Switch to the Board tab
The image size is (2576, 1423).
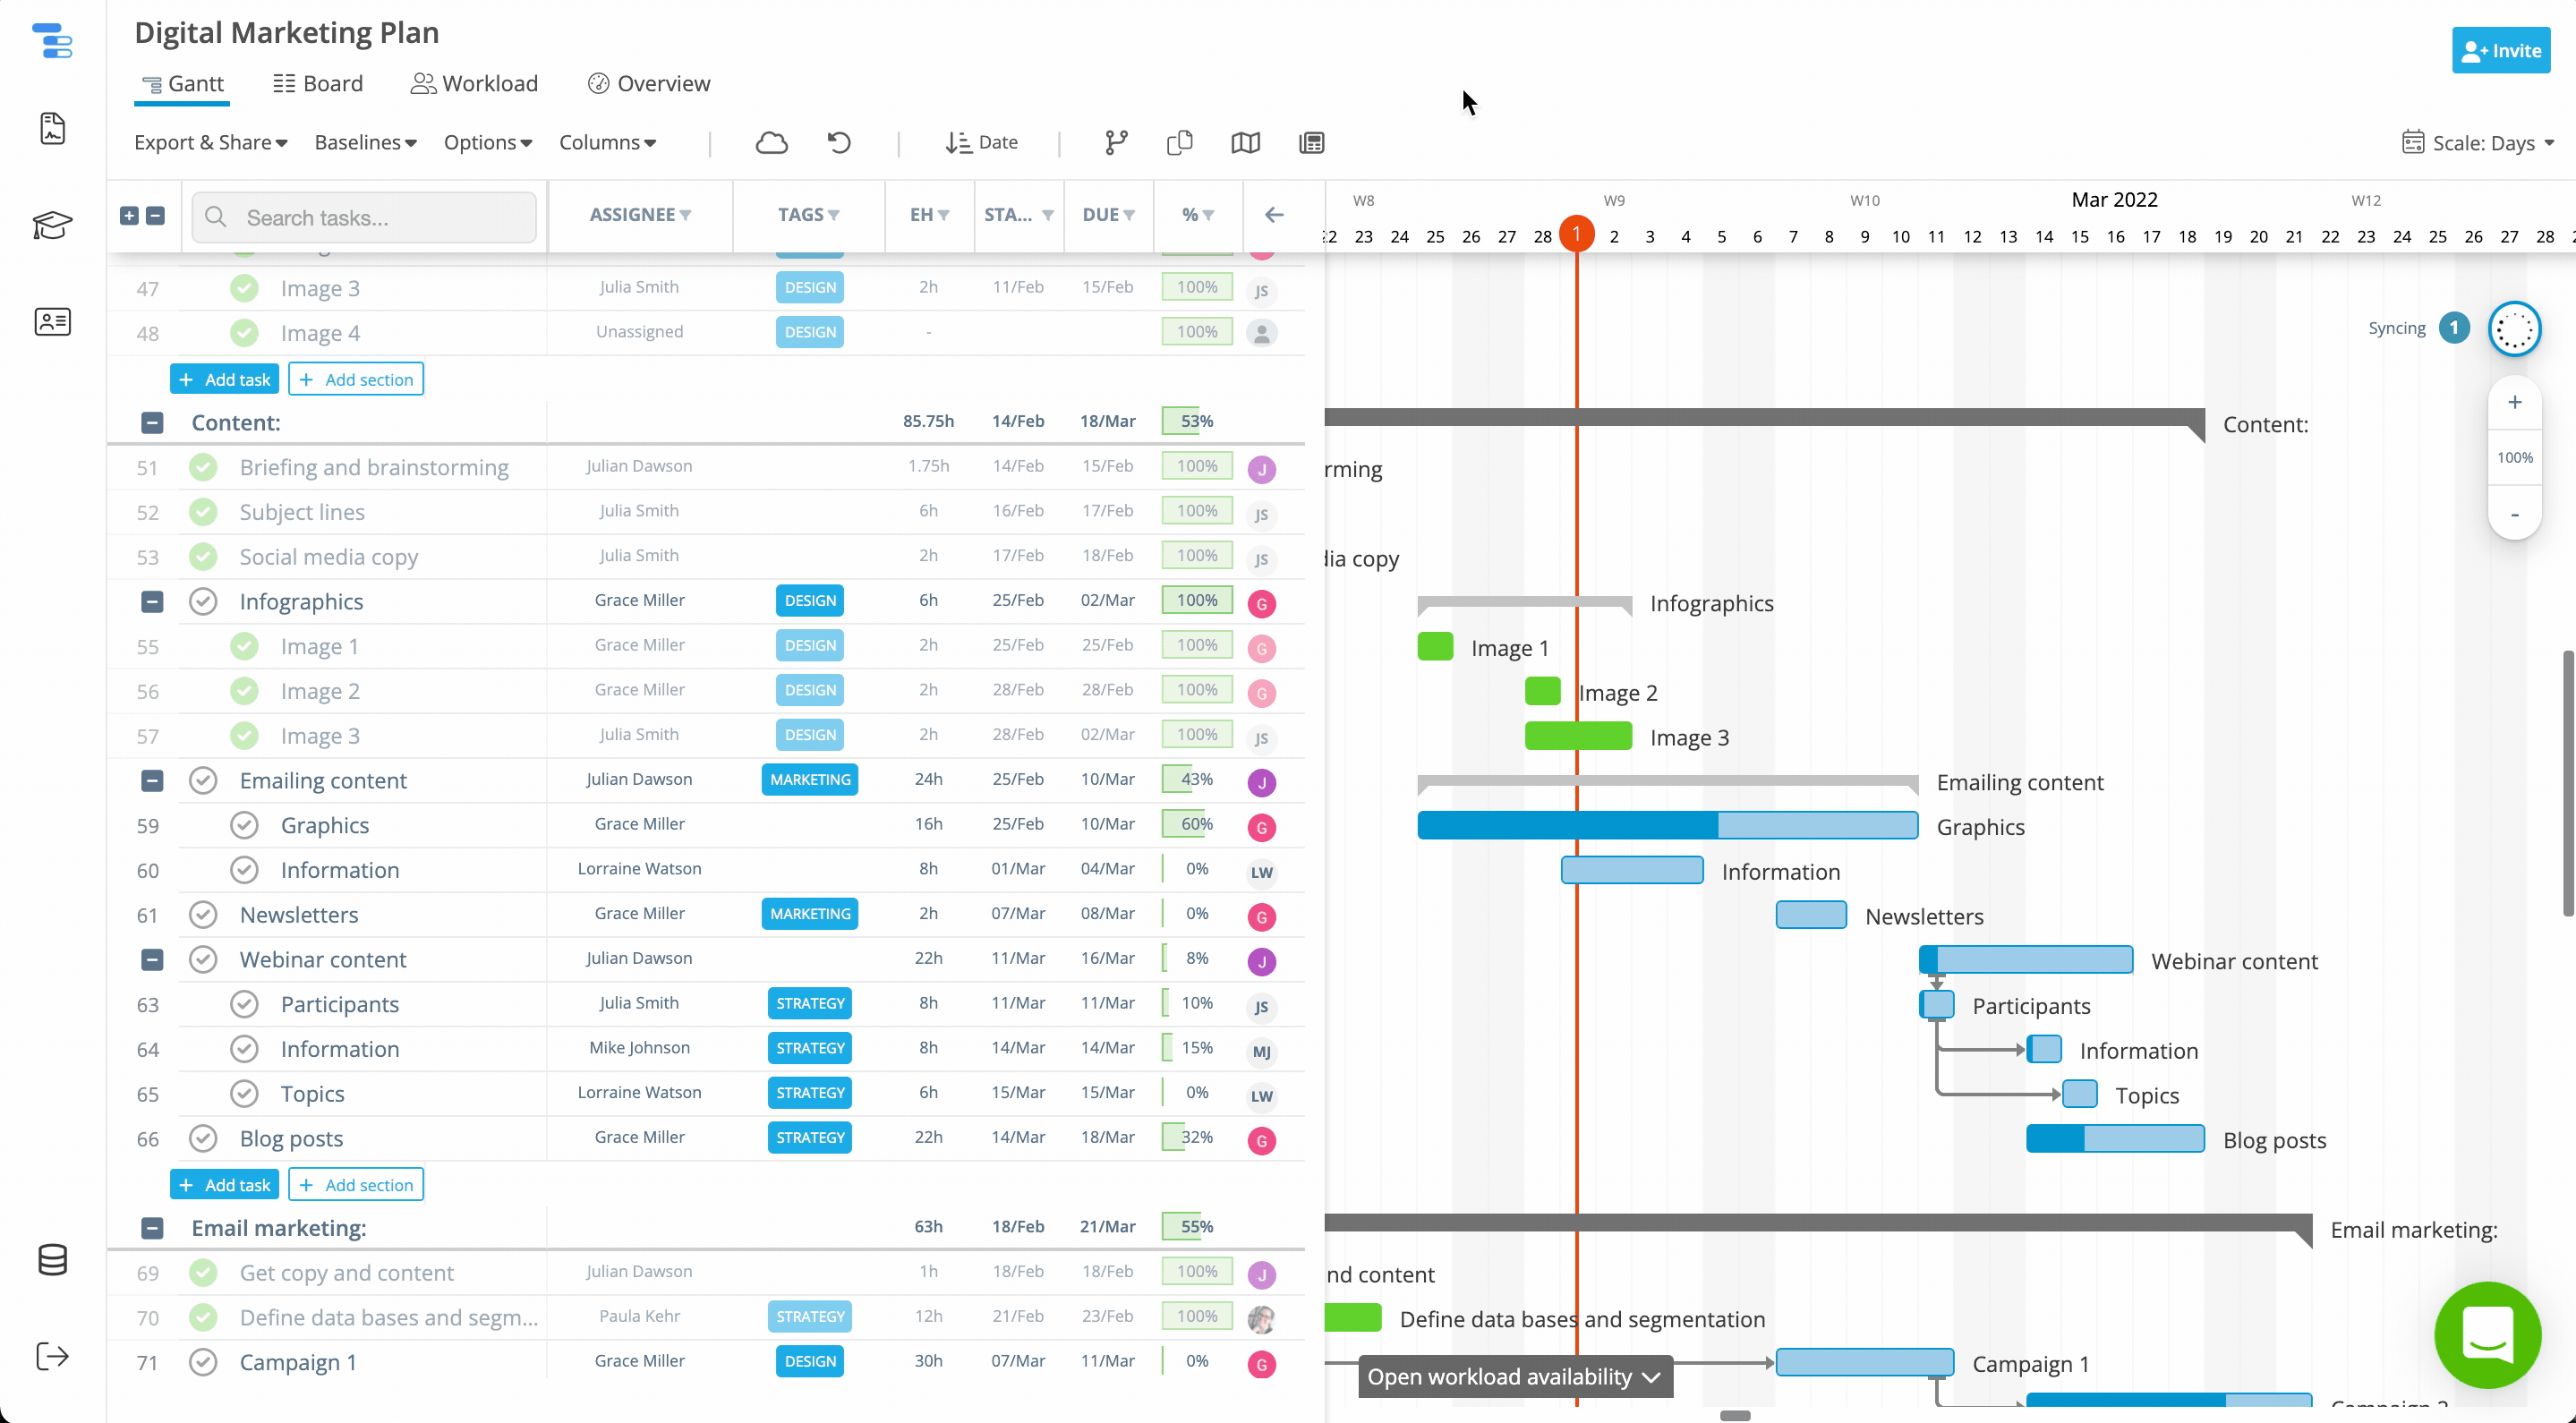(318, 84)
